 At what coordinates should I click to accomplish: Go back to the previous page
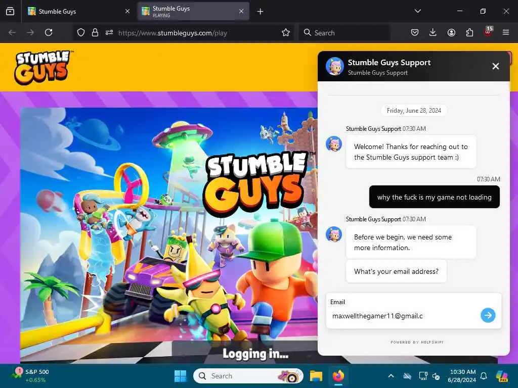pos(12,33)
